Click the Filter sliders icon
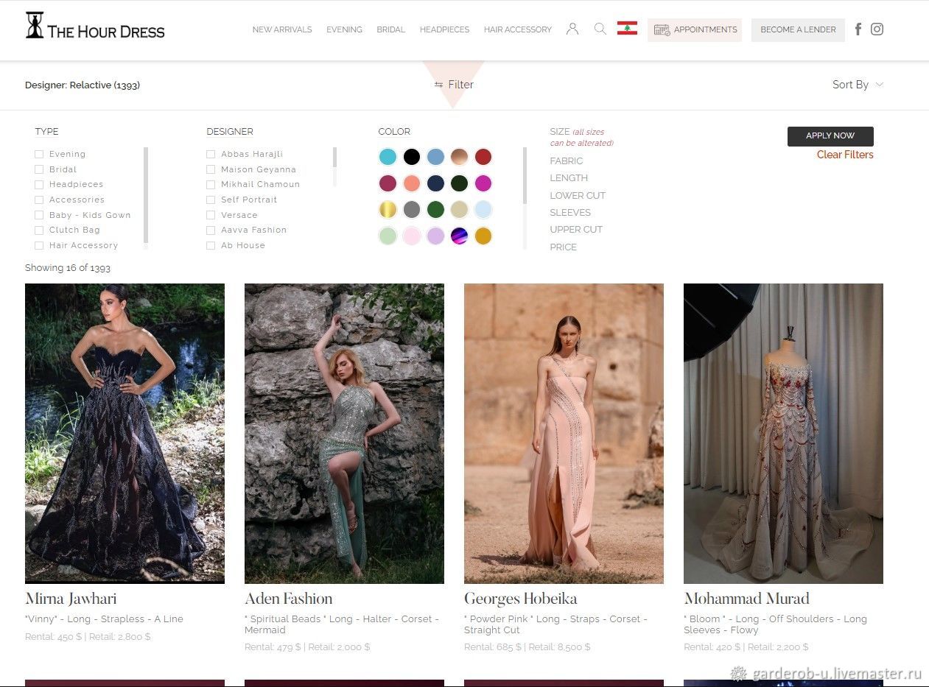The height and width of the screenshot is (687, 929). pos(439,85)
